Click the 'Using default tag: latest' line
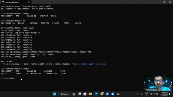 pyautogui.click(x=15, y=30)
